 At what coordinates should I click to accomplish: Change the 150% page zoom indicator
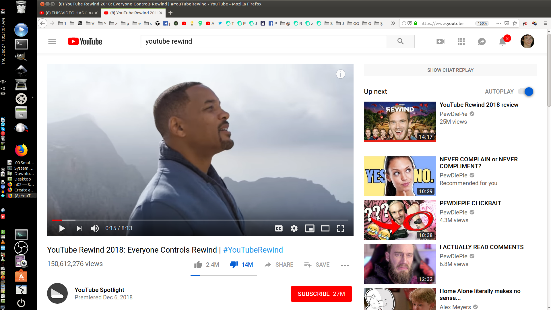(x=482, y=24)
